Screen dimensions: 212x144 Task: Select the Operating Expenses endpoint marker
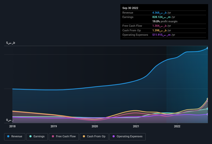pos(208,114)
